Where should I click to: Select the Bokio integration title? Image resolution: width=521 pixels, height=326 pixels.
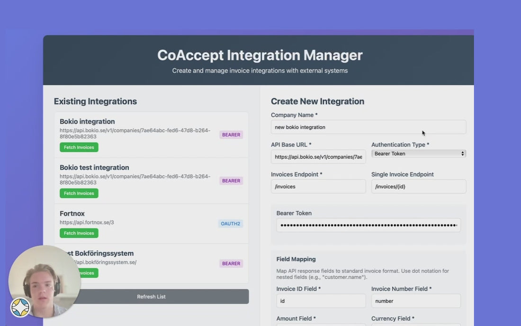[87, 121]
